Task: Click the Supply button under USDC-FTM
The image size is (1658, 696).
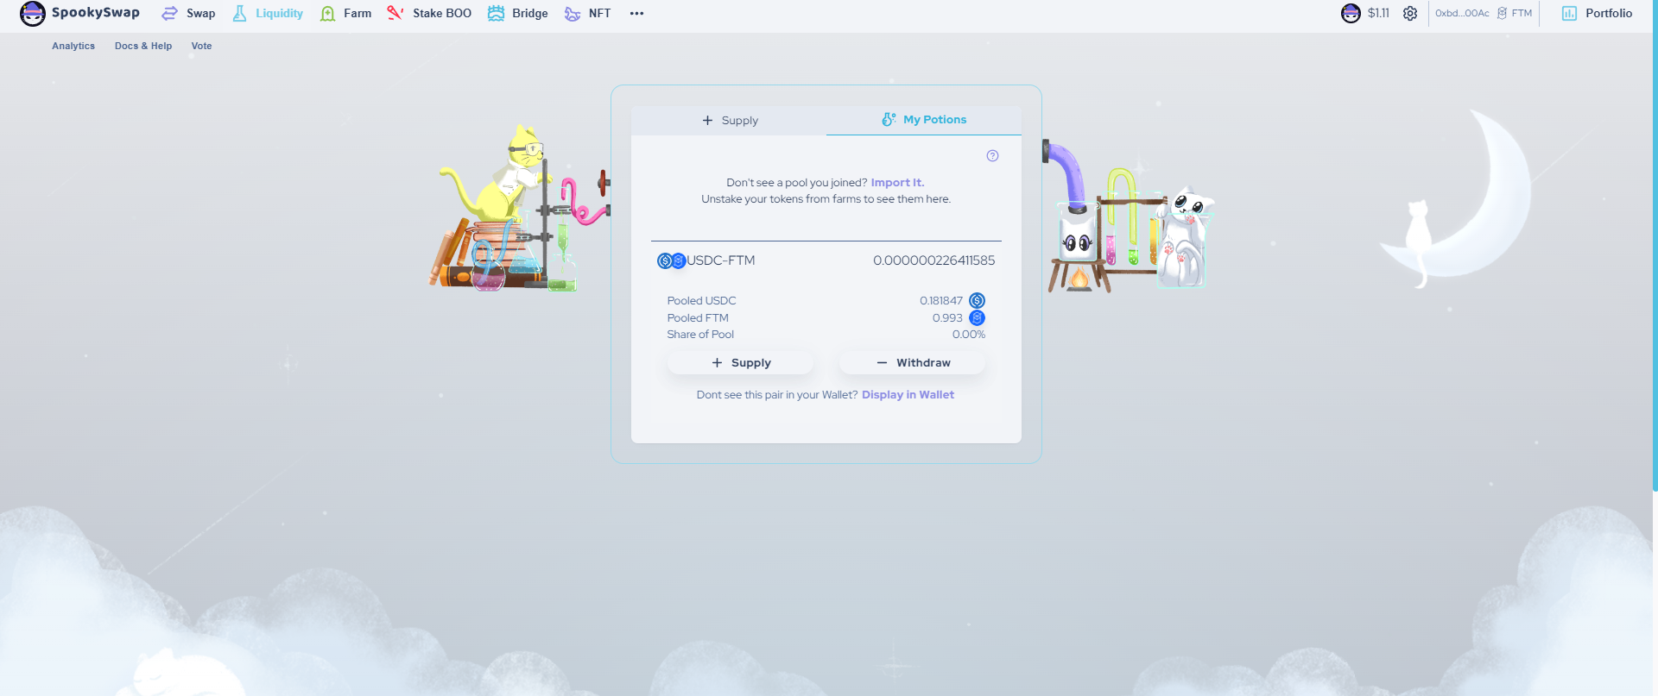Action: (x=740, y=363)
